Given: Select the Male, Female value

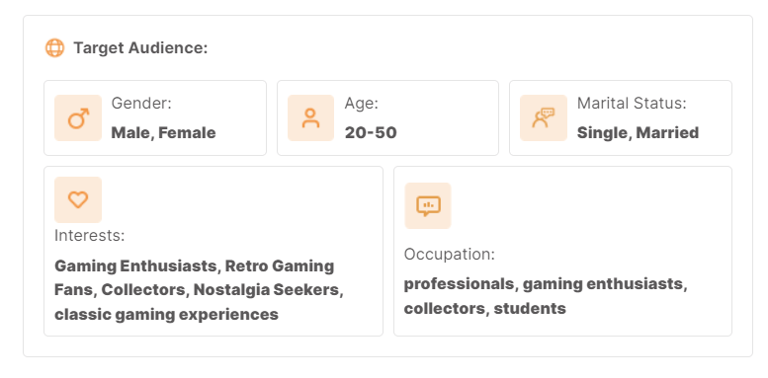Looking at the screenshot, I should 164,132.
